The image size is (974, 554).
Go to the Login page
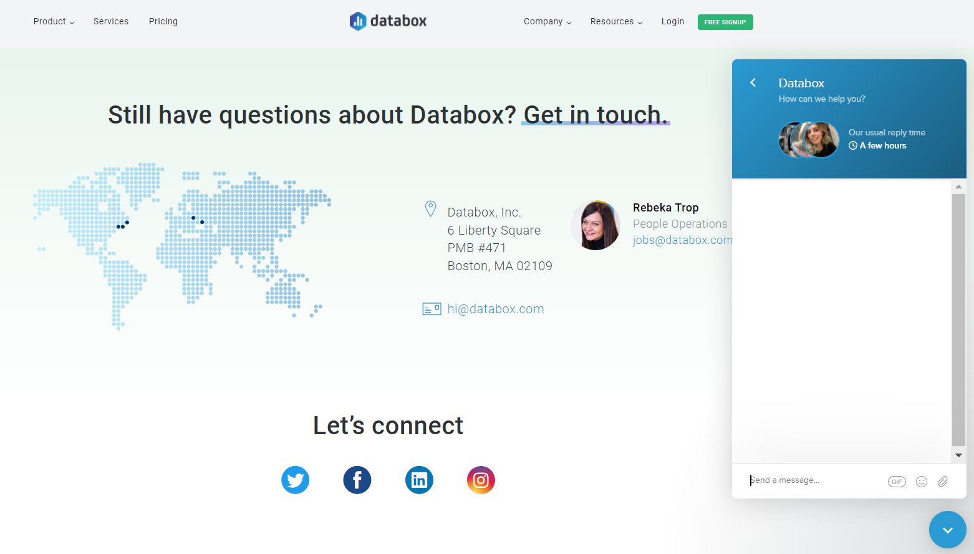click(673, 21)
